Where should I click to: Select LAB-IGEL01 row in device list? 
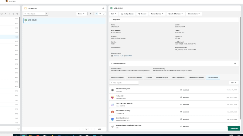[64, 20]
